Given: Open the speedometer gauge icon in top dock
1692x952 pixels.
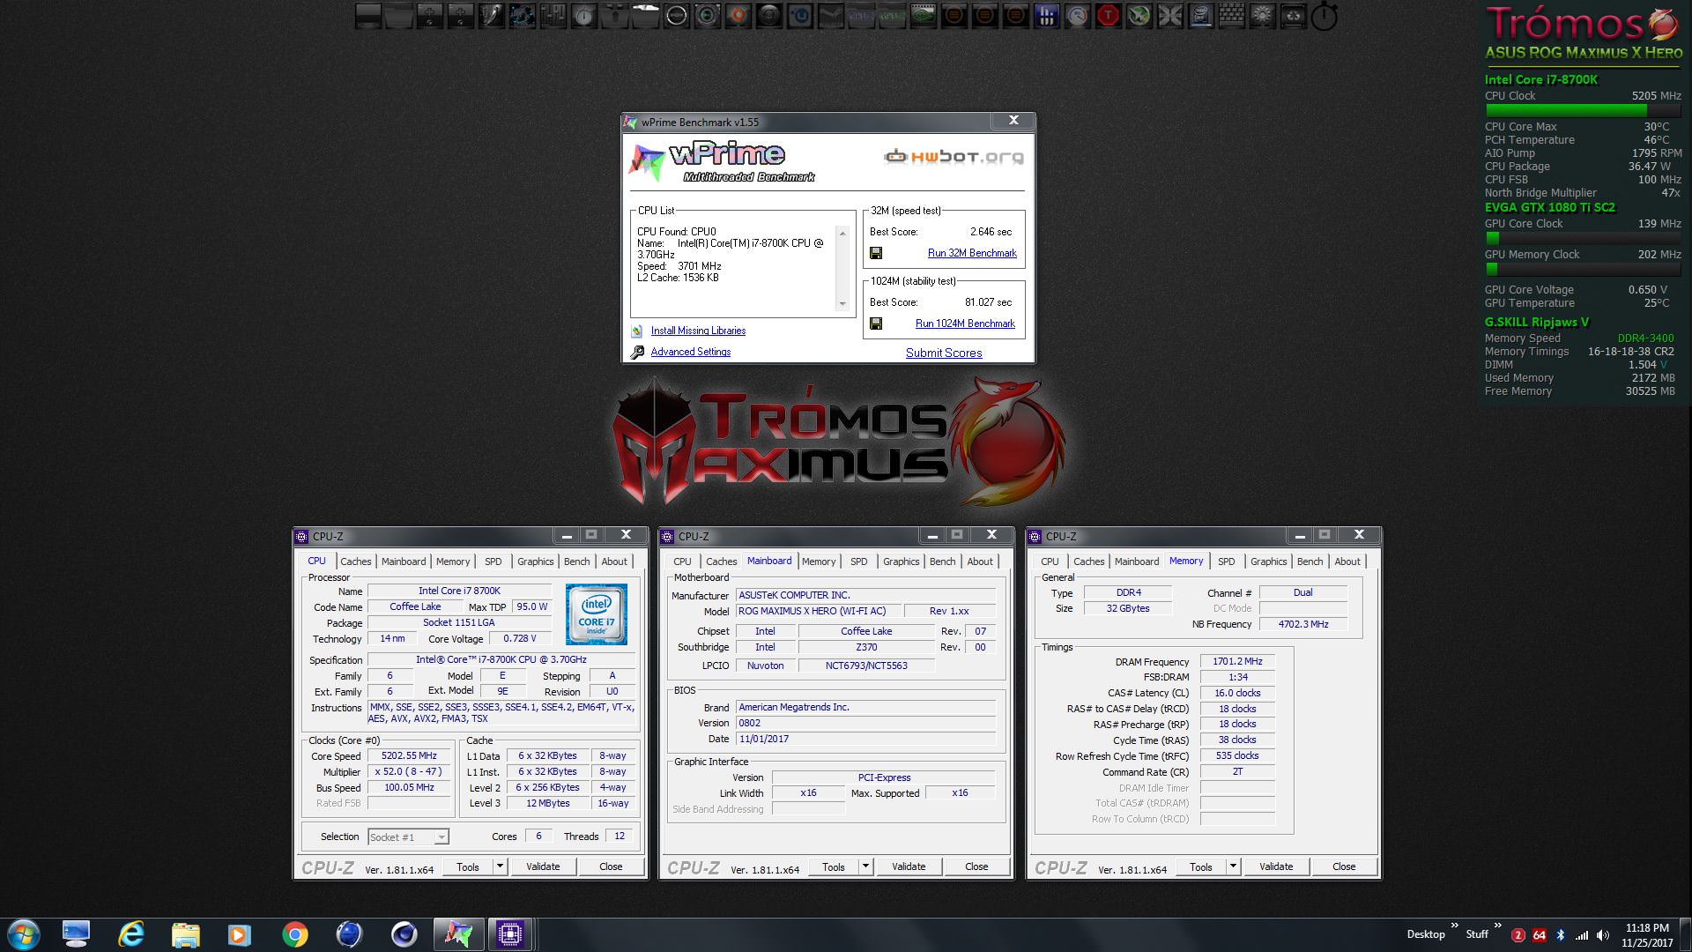Looking at the screenshot, I should (1077, 15).
